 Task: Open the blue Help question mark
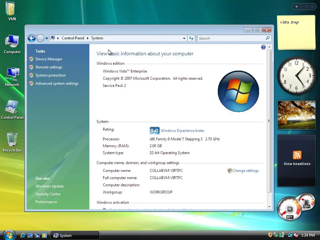click(x=263, y=47)
